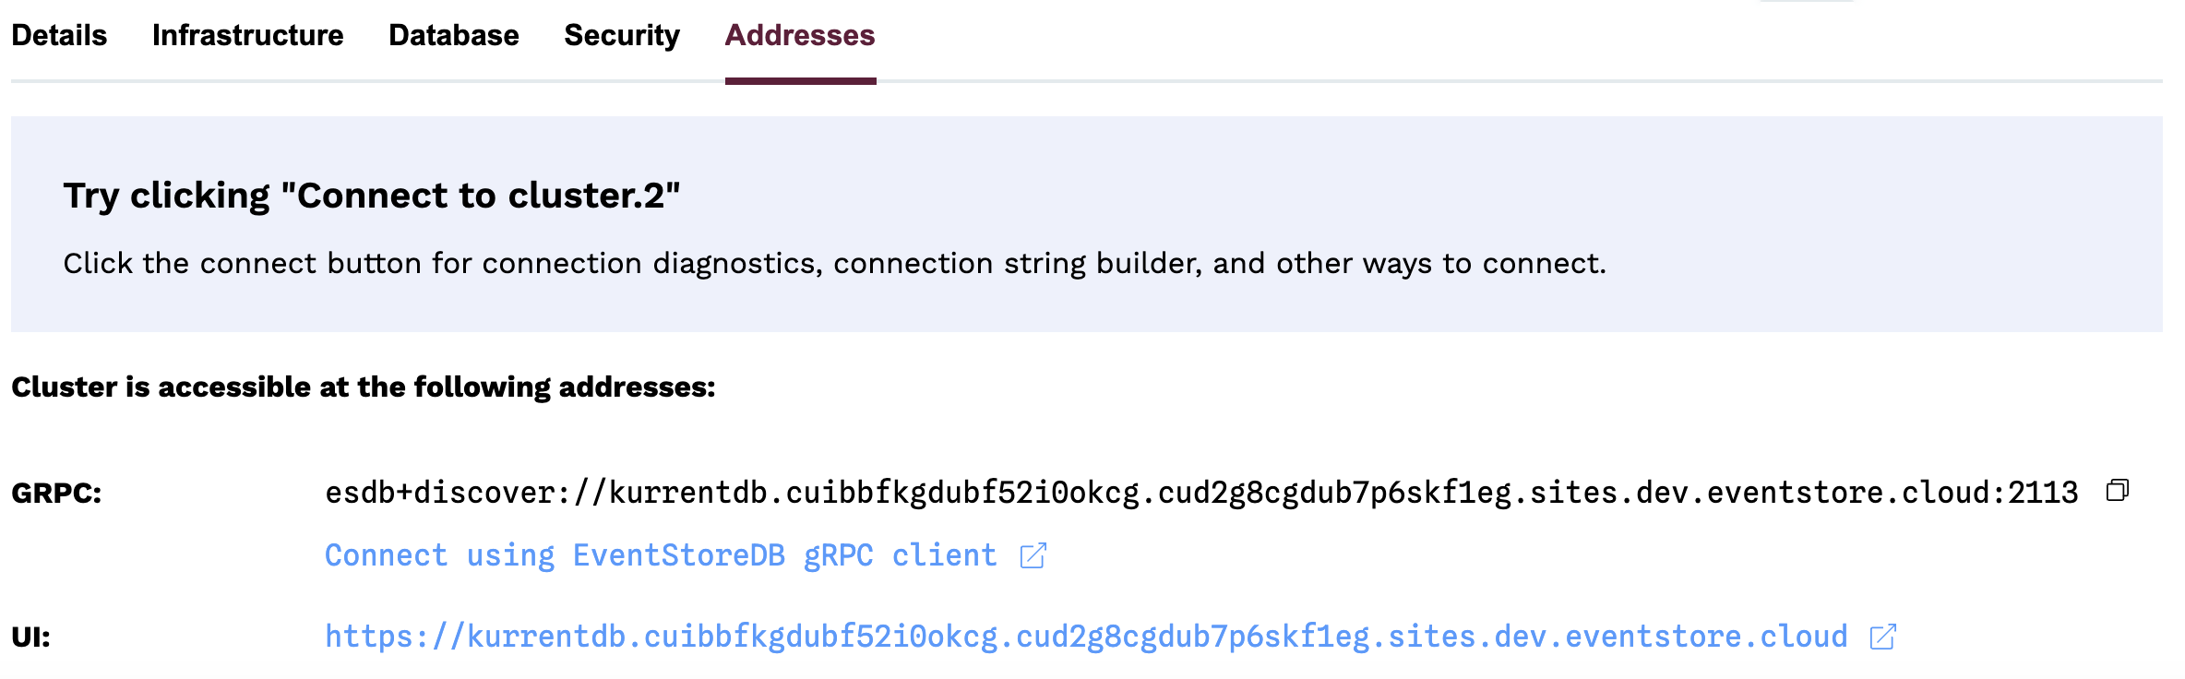Click the Cluster is accessible heading
2185x679 pixels.
(x=363, y=387)
